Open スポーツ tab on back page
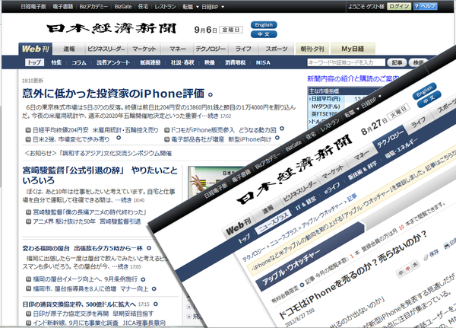456x328 pixels. click(x=277, y=49)
